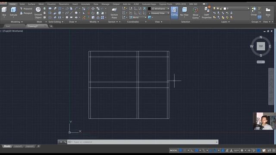Choose the Presspull tool
Screen dimensions: 276x155
tap(26, 13)
